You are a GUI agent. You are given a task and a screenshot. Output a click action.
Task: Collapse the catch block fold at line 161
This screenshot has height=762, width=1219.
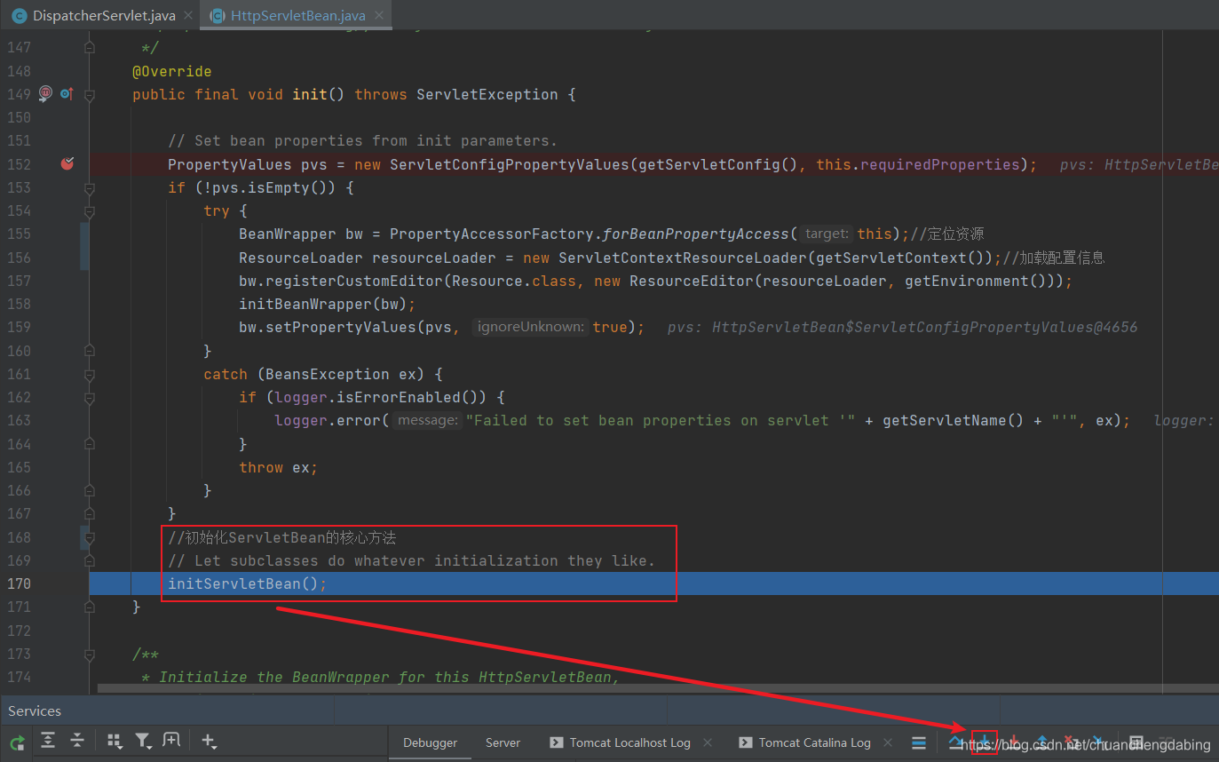[90, 374]
